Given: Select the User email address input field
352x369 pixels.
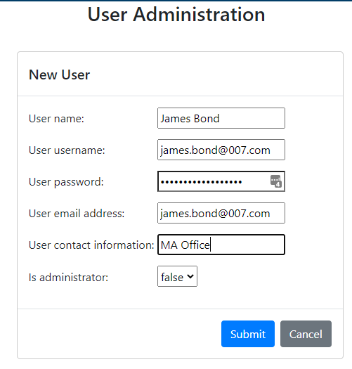Looking at the screenshot, I should (221, 213).
